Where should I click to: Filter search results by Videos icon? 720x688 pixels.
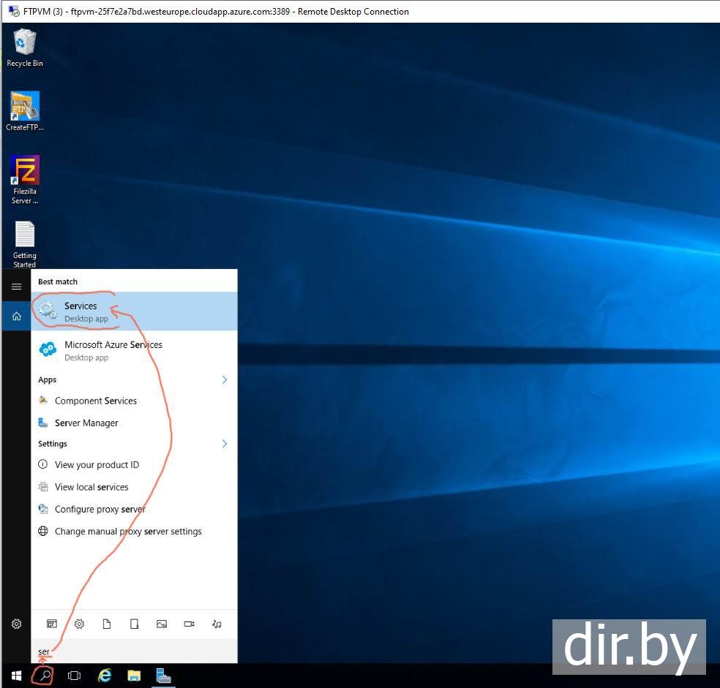coord(189,624)
